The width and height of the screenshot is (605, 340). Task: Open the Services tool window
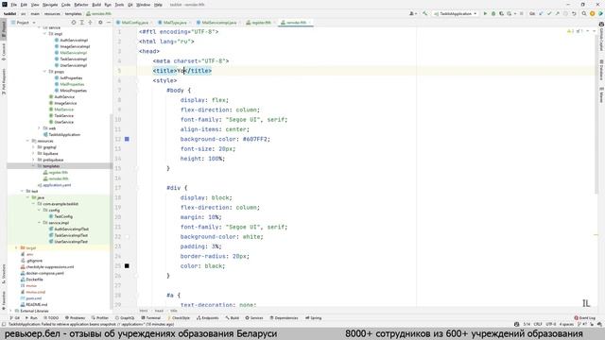coord(254,318)
